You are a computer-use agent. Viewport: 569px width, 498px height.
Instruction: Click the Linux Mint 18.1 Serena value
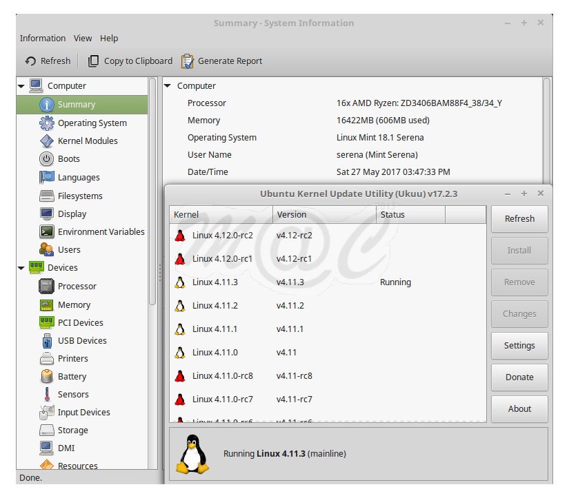tap(380, 138)
